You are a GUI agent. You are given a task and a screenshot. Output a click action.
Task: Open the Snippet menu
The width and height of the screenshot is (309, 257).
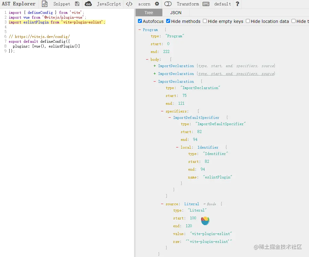(62, 4)
